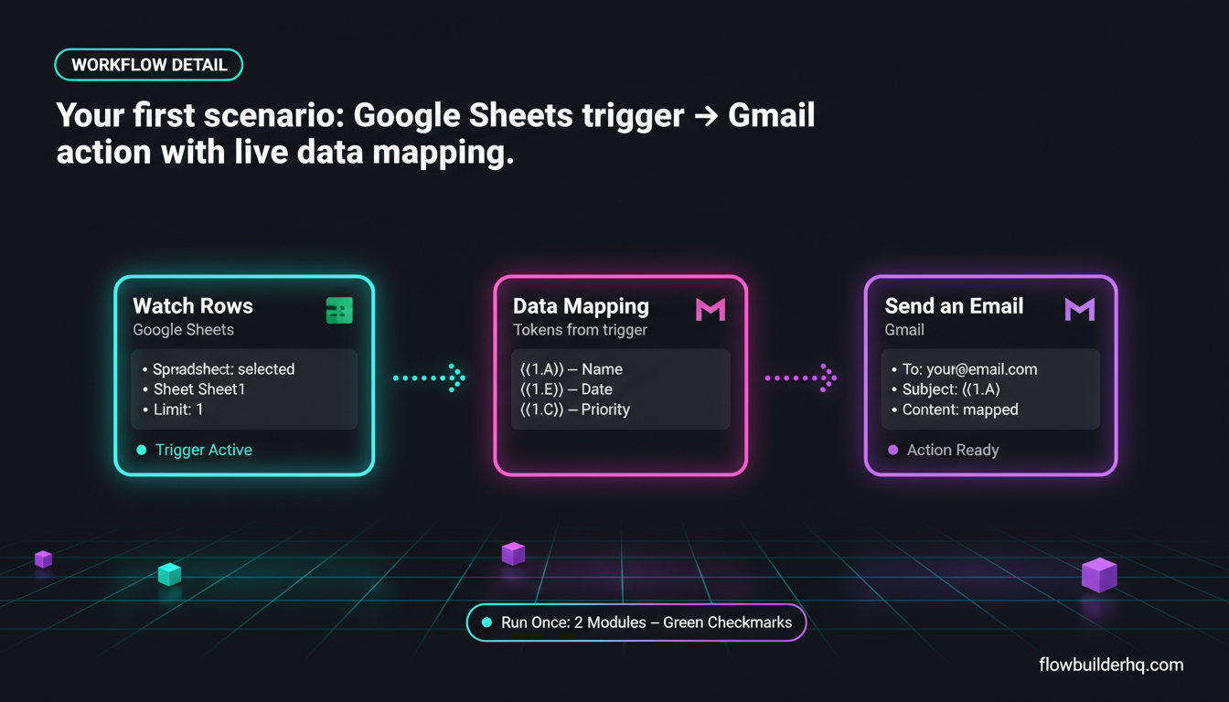The image size is (1229, 702).
Task: Click the large purple cube at right
Action: [1099, 575]
